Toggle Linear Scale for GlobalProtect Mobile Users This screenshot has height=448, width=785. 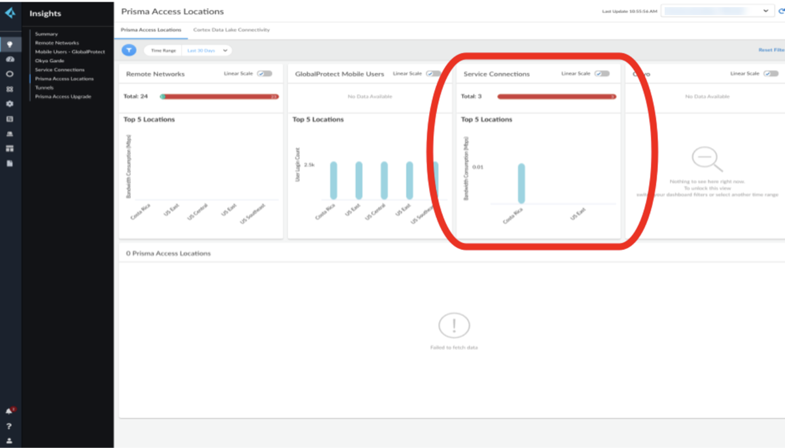click(433, 74)
